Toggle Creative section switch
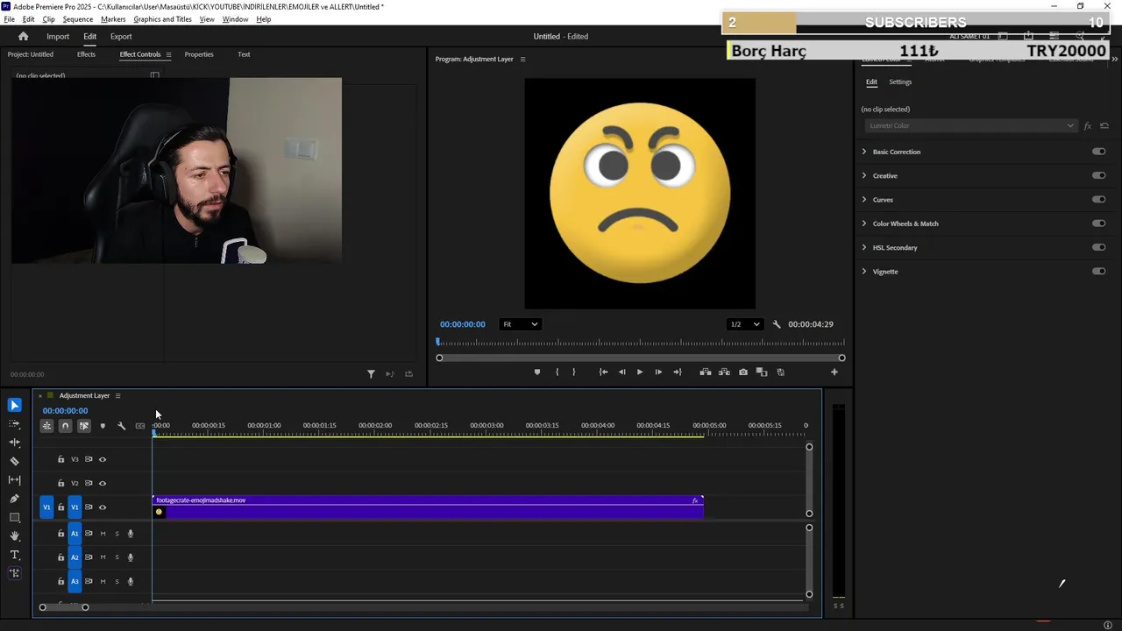The image size is (1122, 631). (x=1098, y=175)
